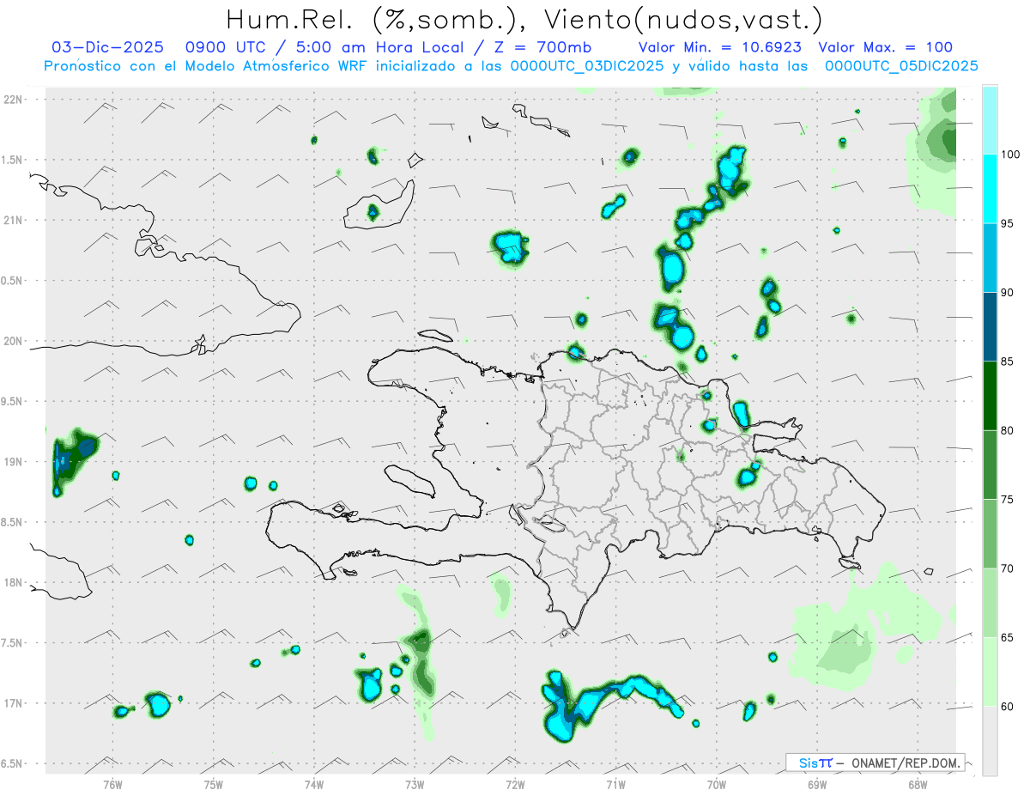Click the colorbar value 85
The image size is (1030, 796).
1008,362
